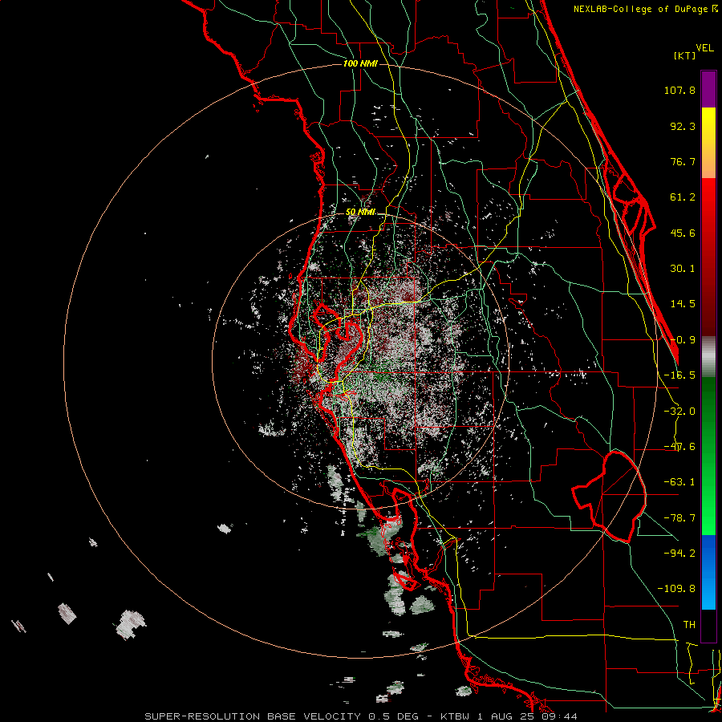Screen dimensions: 722x722
Task: Pick the dark TH segment at color bar bottom
Action: click(x=708, y=625)
